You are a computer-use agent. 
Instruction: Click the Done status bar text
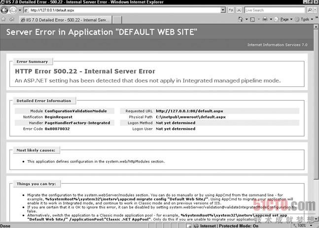(5, 226)
